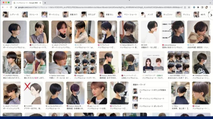Filter by the レディース chip
The width and height of the screenshot is (213, 119).
[12, 15]
